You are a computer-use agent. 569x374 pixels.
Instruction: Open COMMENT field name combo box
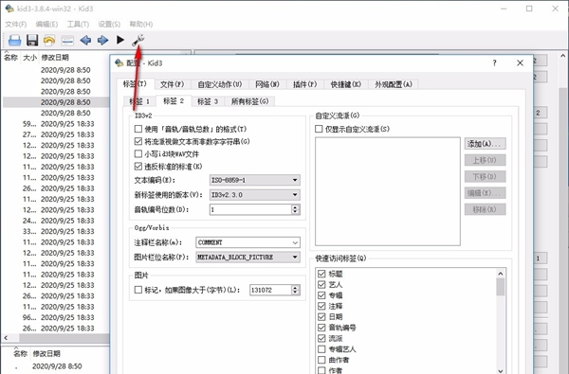(x=248, y=242)
